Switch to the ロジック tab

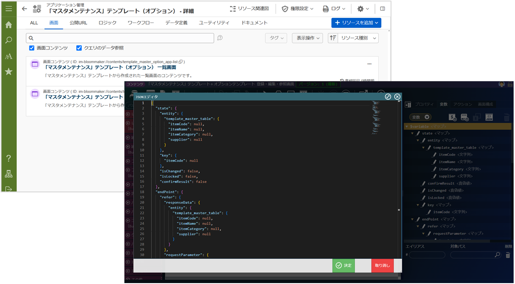(x=107, y=22)
